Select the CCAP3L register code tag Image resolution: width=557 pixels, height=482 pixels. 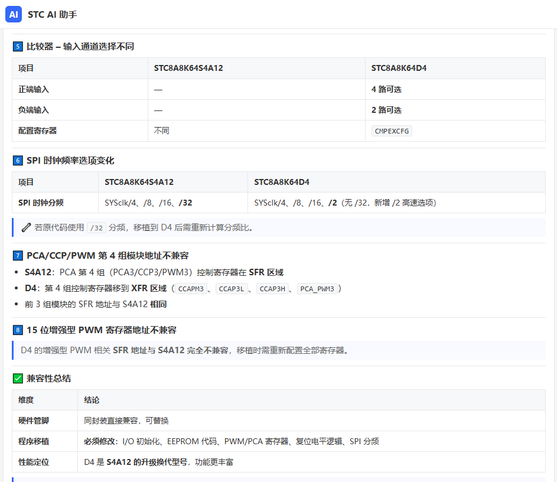[232, 289]
